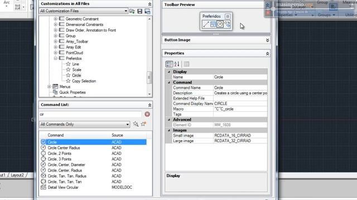Sort properties alphabetically
This screenshot has height=200, width=357.
[x=177, y=64]
